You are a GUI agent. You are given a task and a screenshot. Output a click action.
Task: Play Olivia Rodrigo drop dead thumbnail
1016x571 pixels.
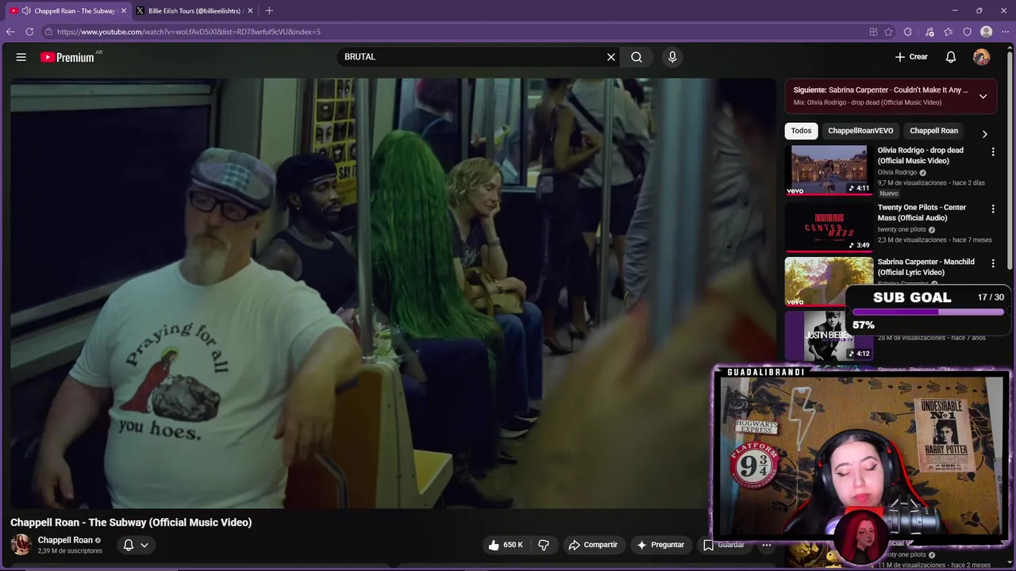click(x=829, y=170)
